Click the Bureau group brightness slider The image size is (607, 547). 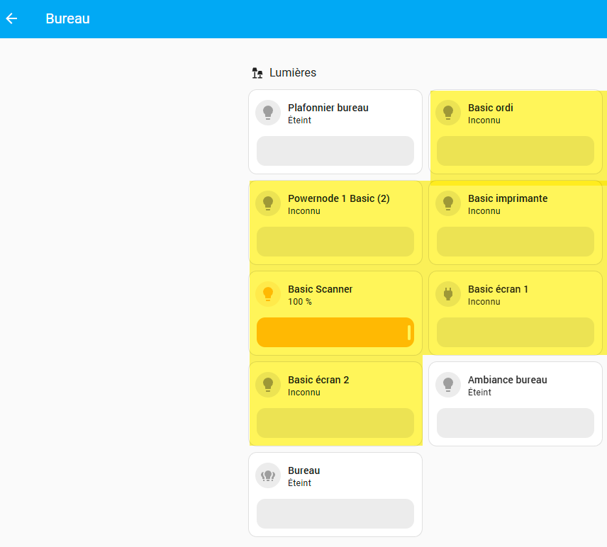coord(335,514)
